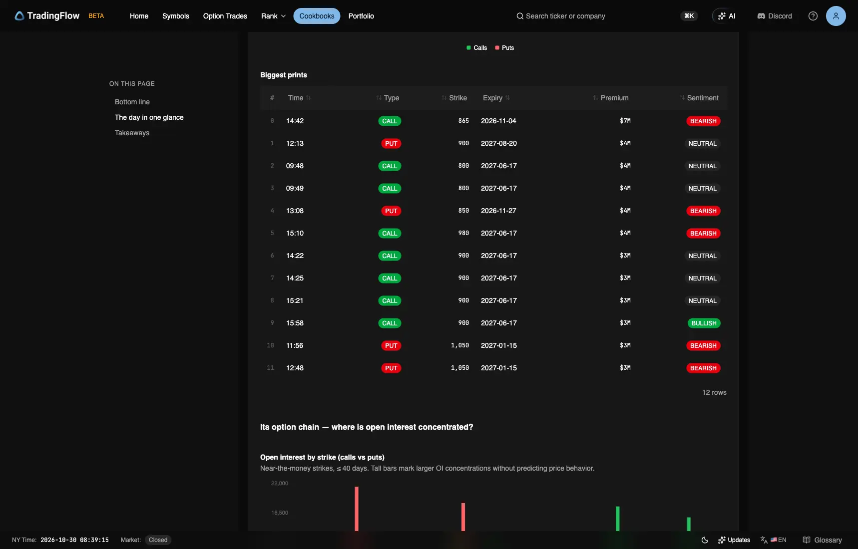Open the Glossary

coord(822,540)
